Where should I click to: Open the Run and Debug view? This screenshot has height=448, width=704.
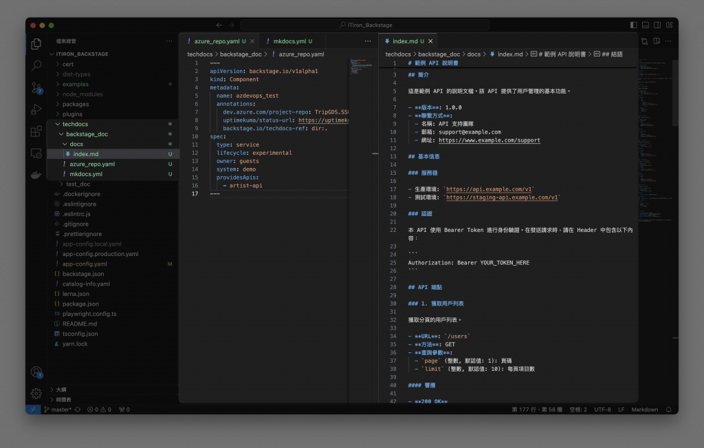36,109
